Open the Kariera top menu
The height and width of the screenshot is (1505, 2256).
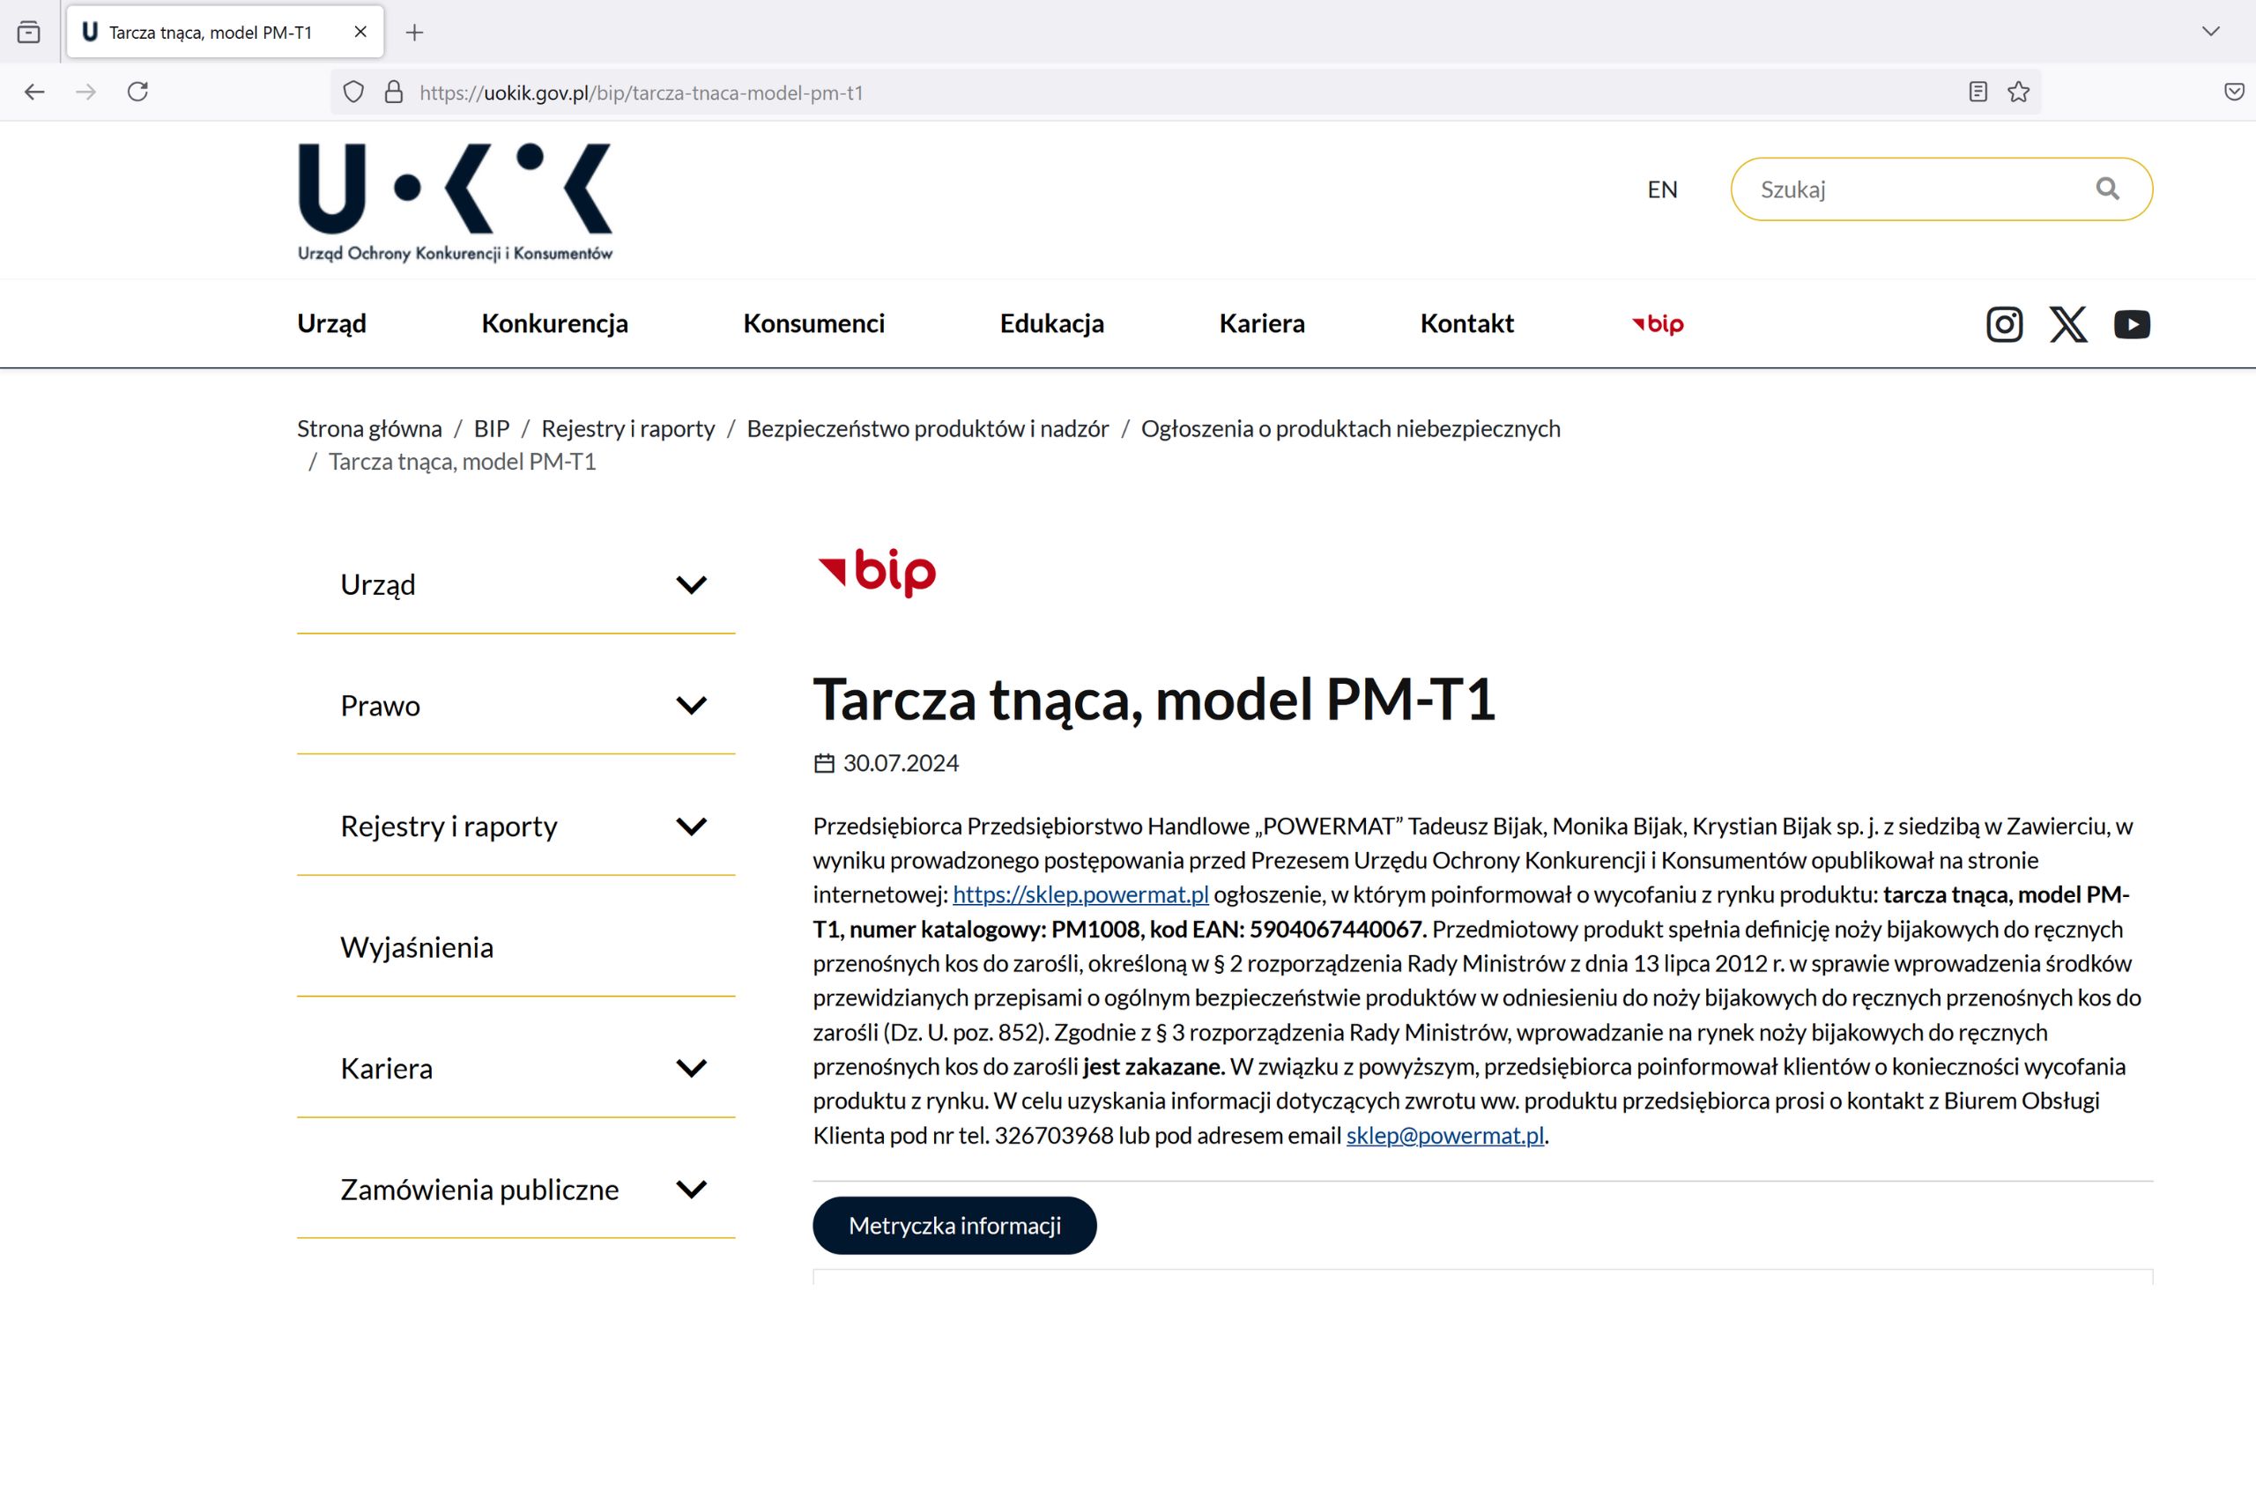[x=1263, y=323]
